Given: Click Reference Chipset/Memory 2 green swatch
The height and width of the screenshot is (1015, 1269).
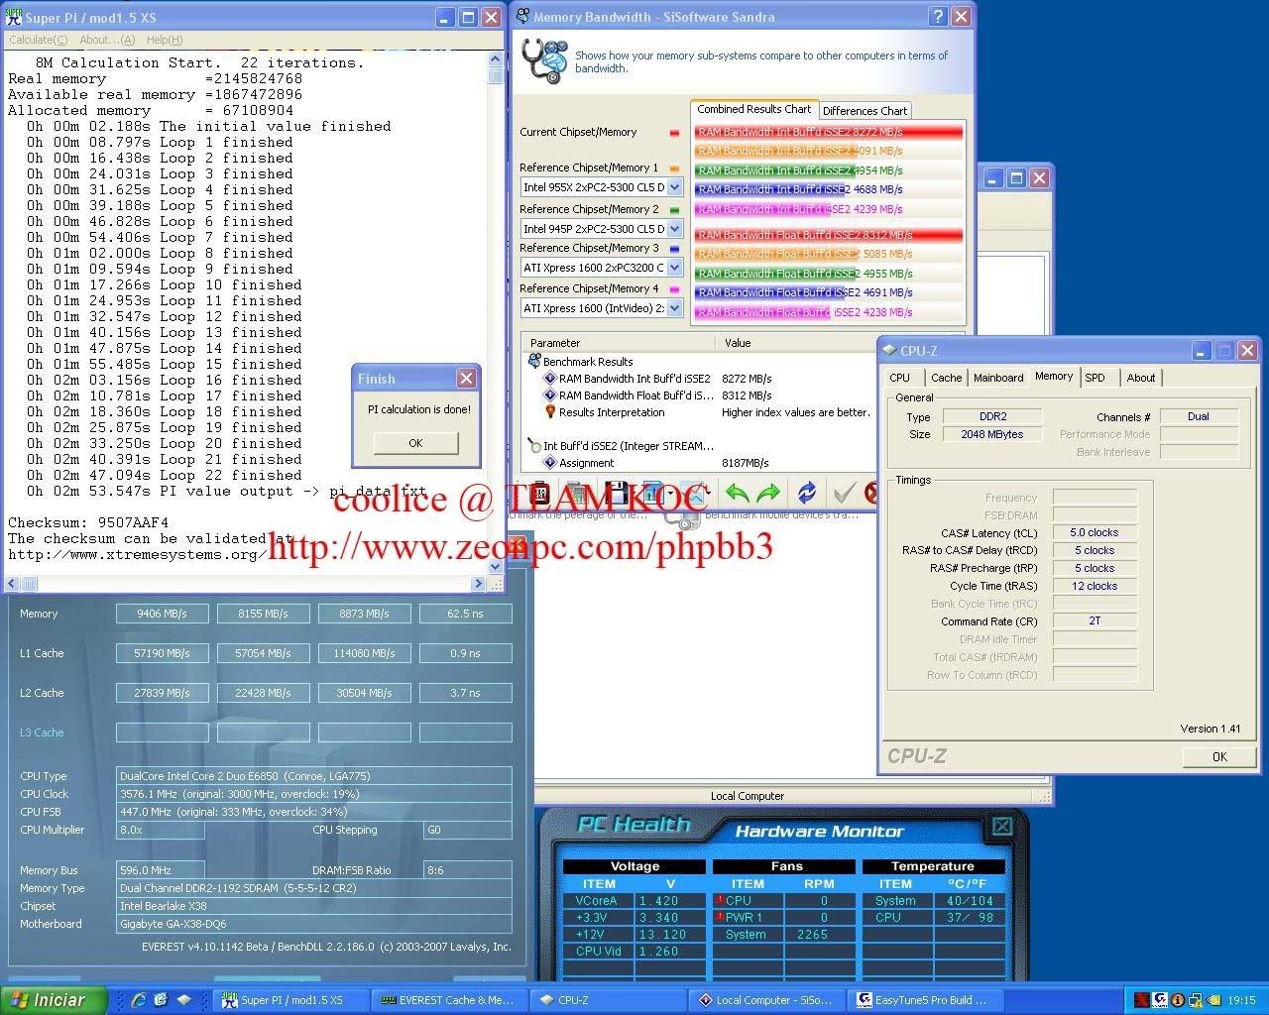Looking at the screenshot, I should coord(674,210).
